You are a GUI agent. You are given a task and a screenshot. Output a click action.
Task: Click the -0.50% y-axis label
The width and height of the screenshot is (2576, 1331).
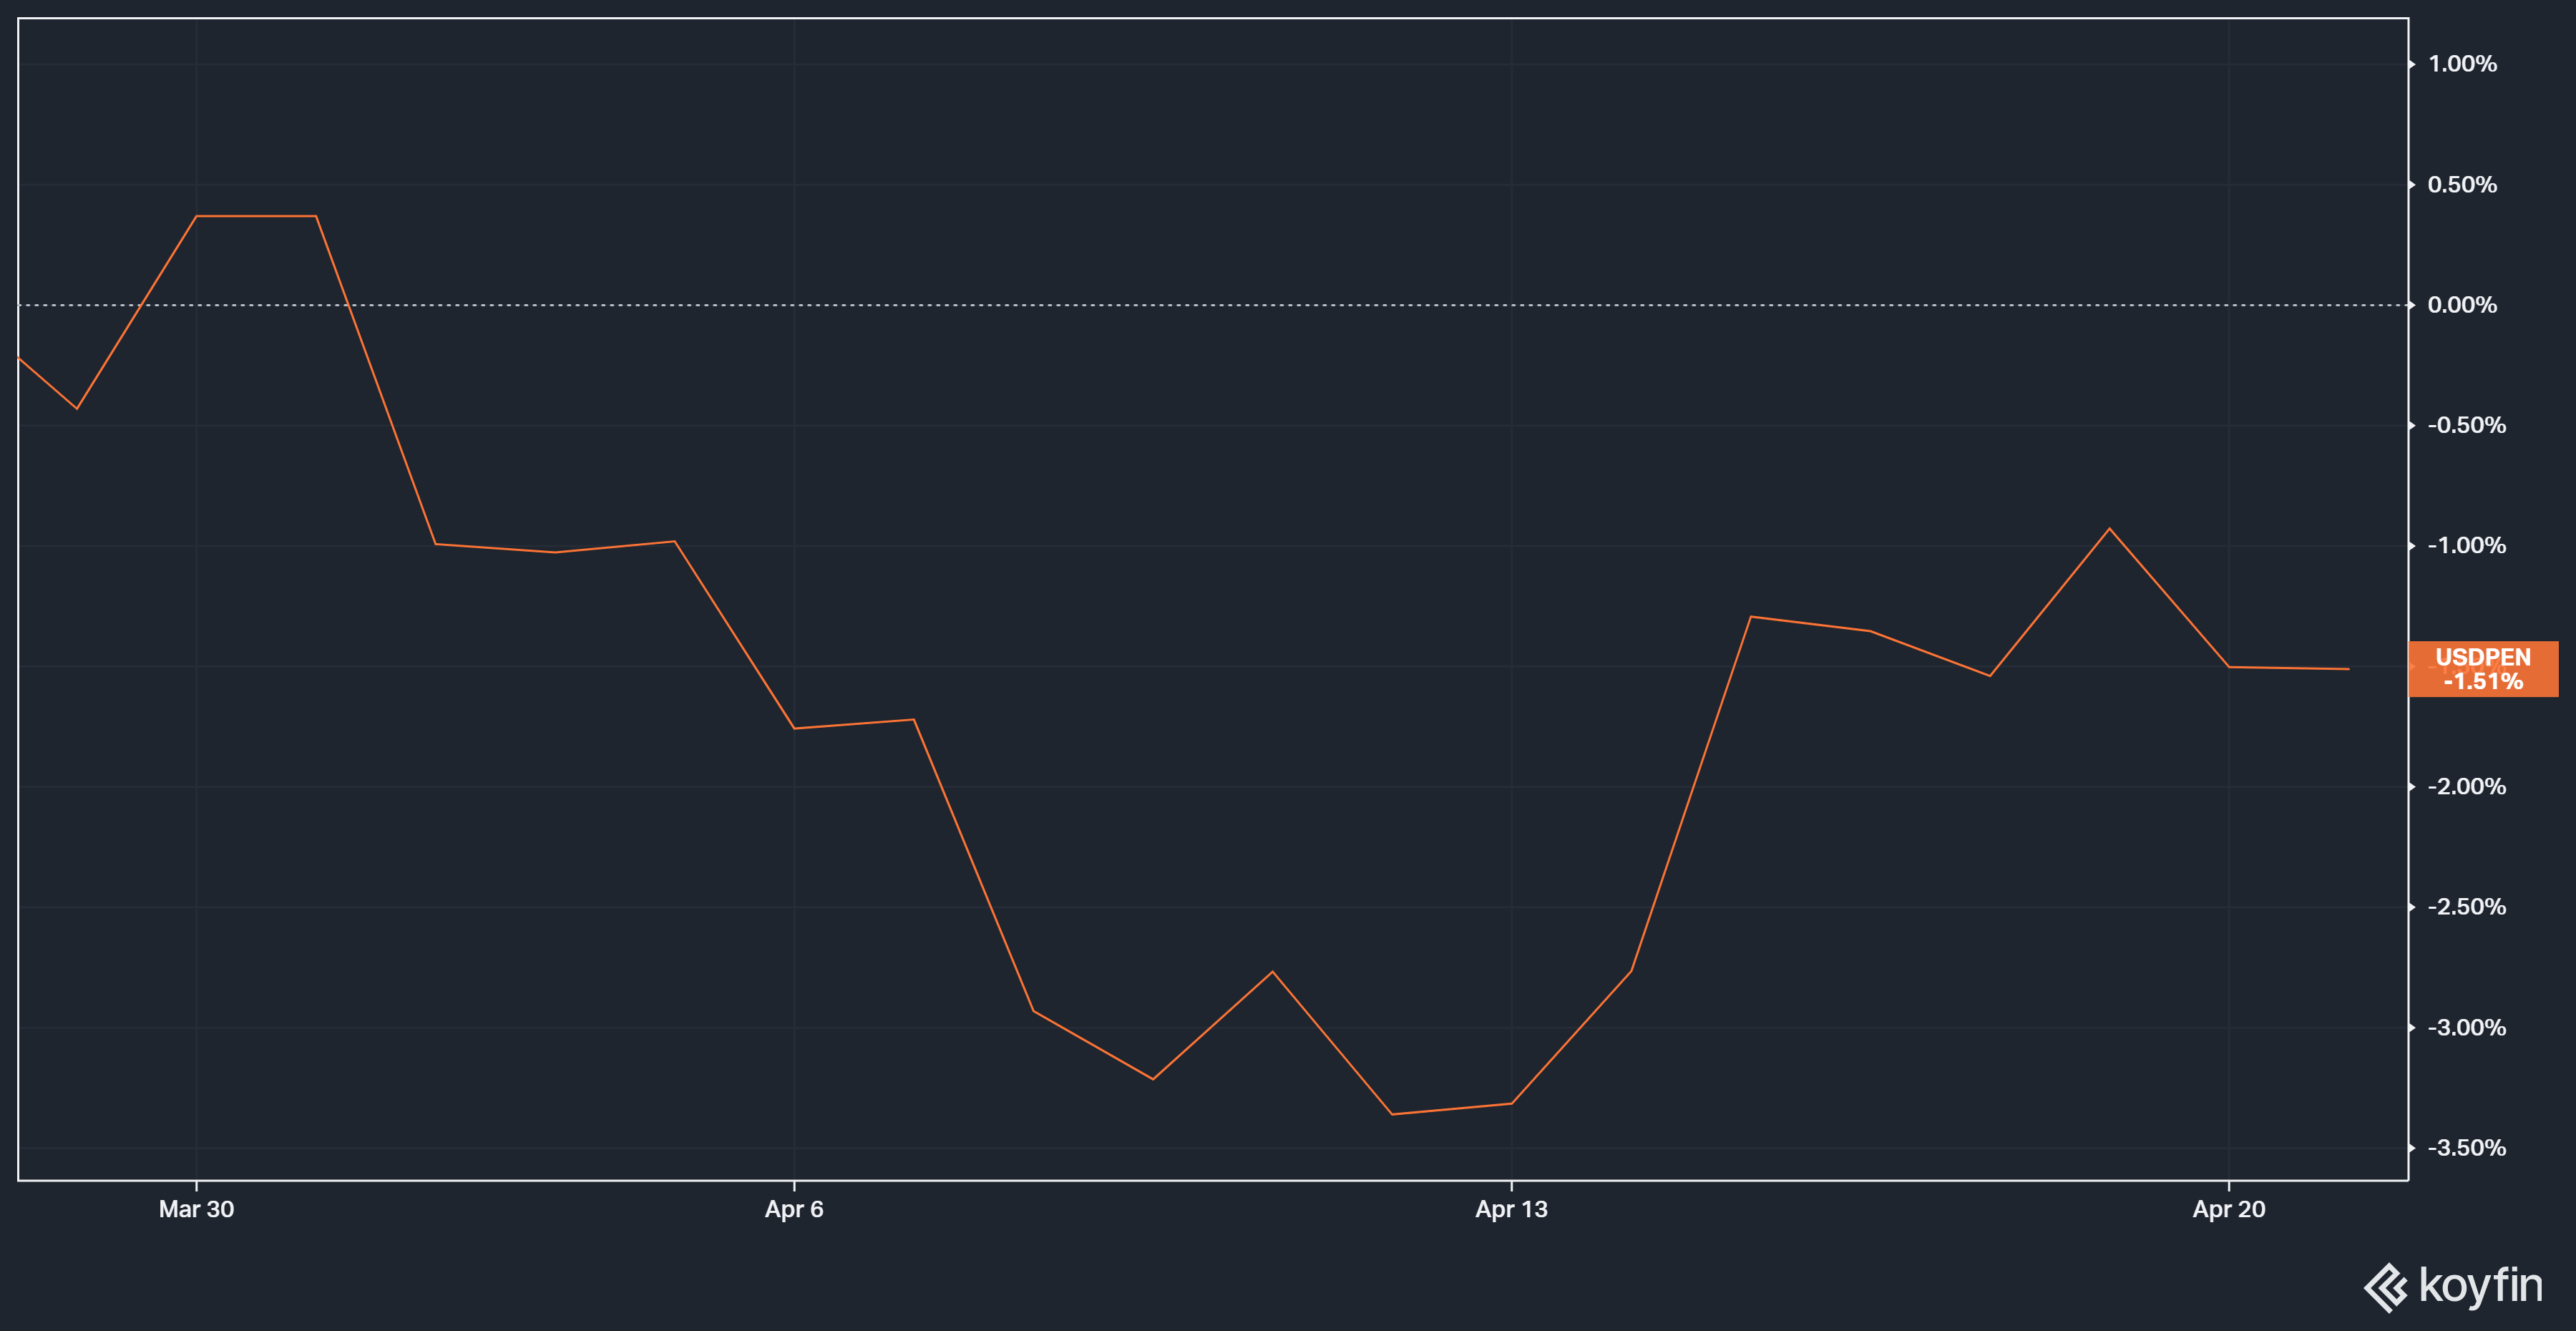pyautogui.click(x=2466, y=425)
